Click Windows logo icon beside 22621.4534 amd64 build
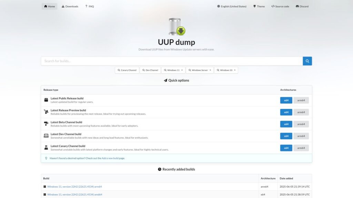Screen dimensions: 353x198 click(x=45, y=195)
